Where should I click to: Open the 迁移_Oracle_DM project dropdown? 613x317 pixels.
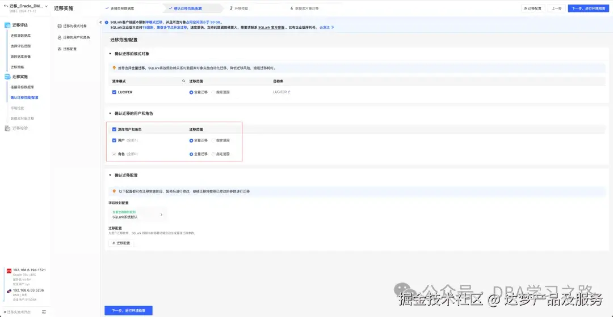pyautogui.click(x=46, y=6)
